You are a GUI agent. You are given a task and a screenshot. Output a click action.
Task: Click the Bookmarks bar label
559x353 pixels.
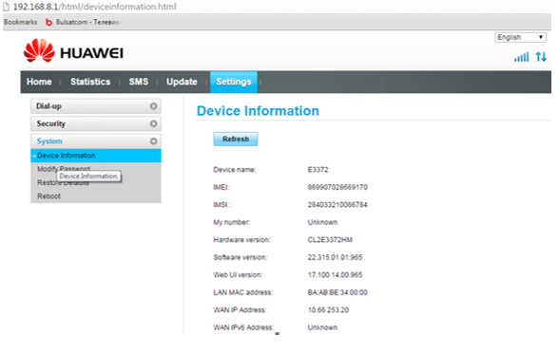pos(20,22)
